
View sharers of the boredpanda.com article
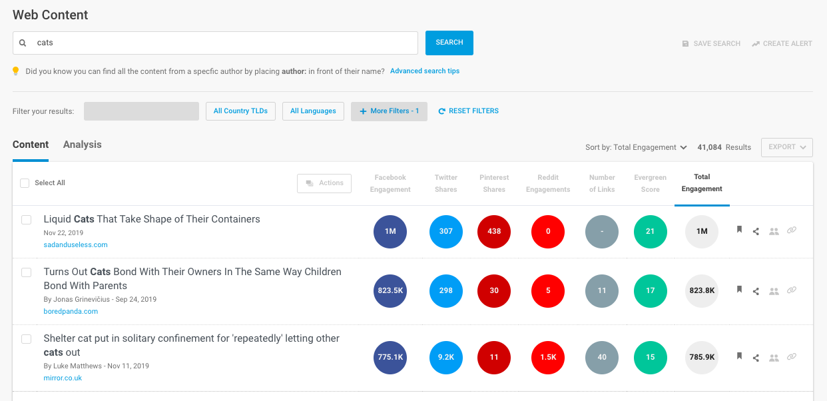pos(774,291)
